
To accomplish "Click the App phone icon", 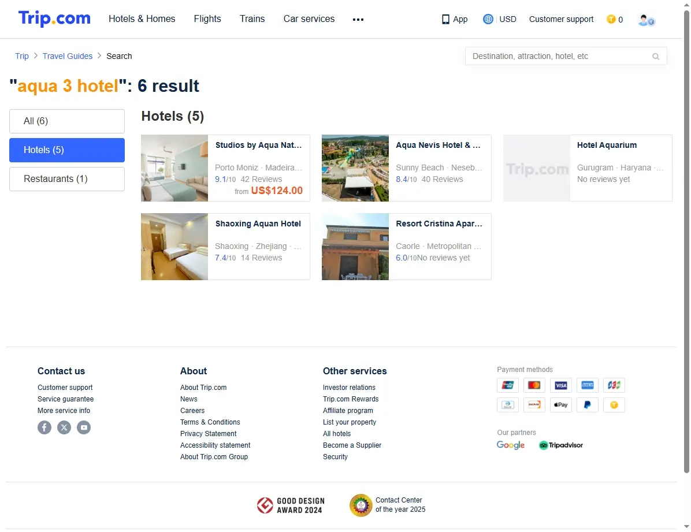I will tap(445, 20).
